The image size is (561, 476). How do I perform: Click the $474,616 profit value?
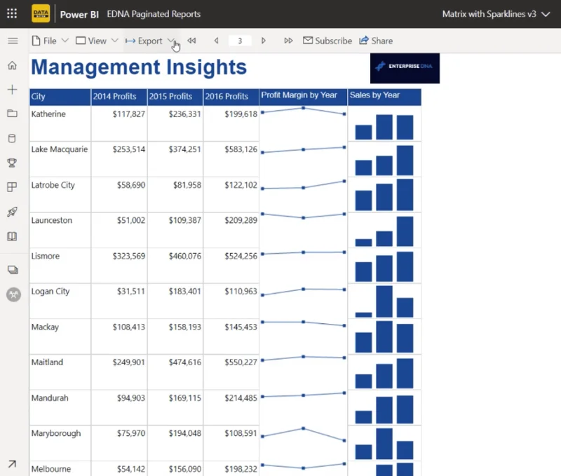point(185,362)
